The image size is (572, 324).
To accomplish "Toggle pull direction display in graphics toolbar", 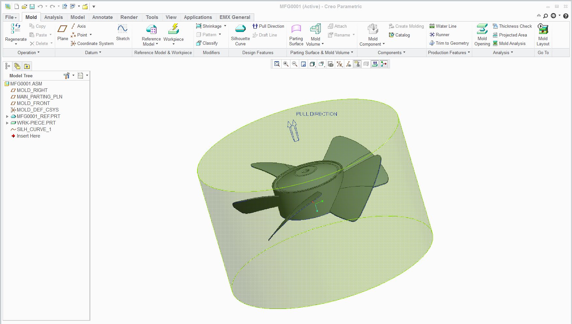I will click(375, 64).
